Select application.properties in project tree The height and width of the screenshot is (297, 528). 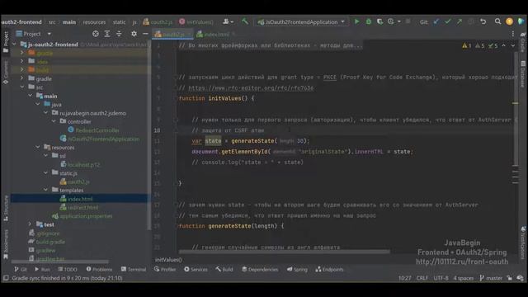(x=86, y=216)
